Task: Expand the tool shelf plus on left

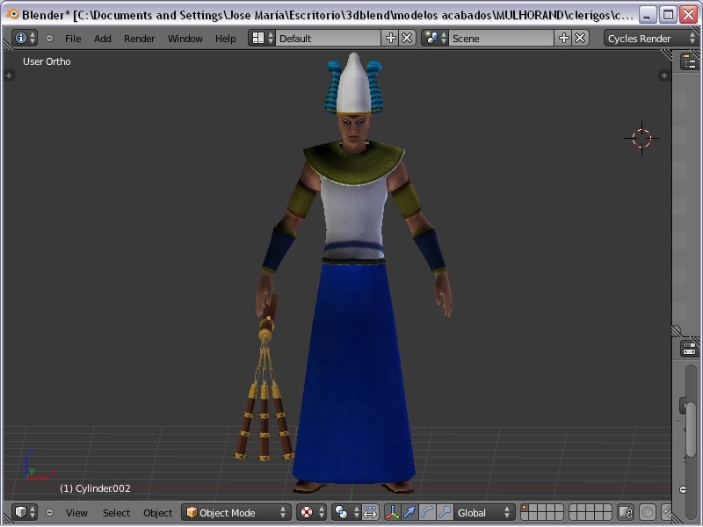Action: (9, 76)
